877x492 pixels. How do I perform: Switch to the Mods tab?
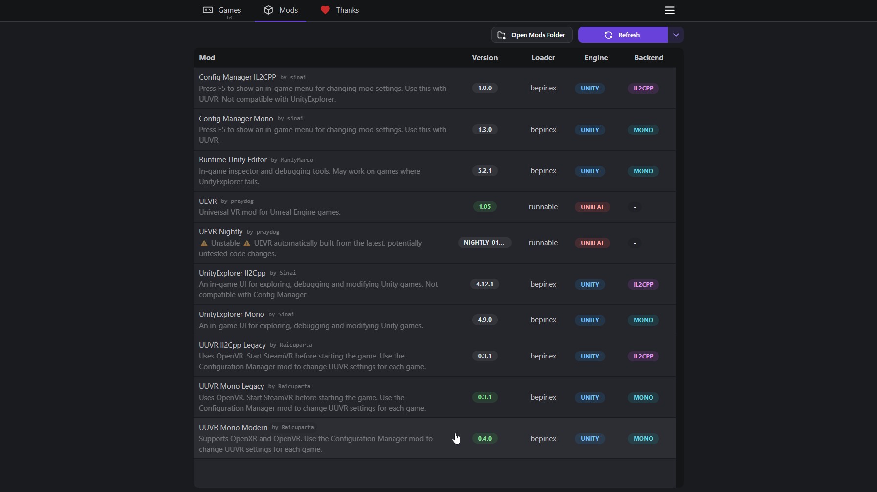coord(281,10)
